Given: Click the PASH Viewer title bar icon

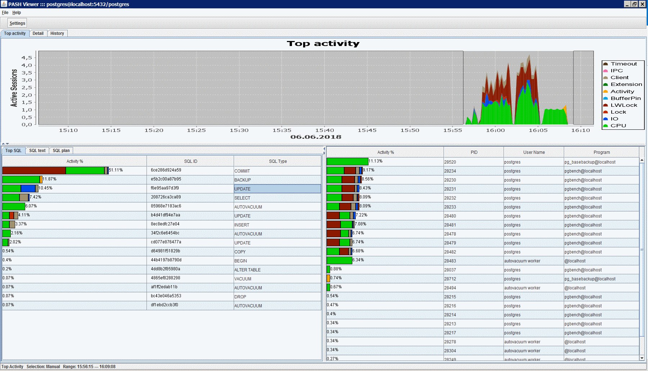Looking at the screenshot, I should point(4,4).
